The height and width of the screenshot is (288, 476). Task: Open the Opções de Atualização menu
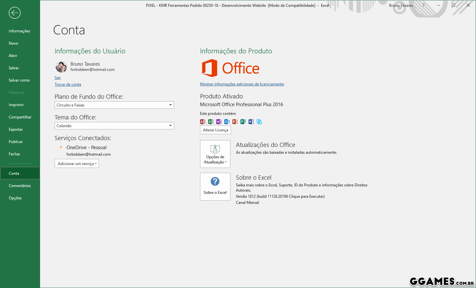215,154
